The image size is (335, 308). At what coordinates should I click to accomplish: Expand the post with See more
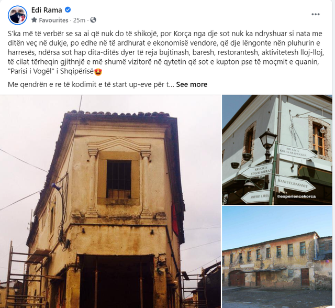(x=192, y=84)
